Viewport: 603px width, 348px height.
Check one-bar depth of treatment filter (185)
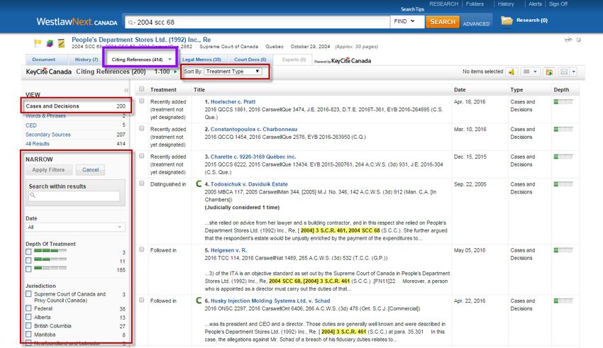coord(28,269)
